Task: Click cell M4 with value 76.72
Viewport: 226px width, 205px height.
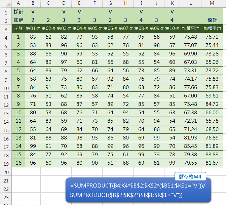Action: 212,37
